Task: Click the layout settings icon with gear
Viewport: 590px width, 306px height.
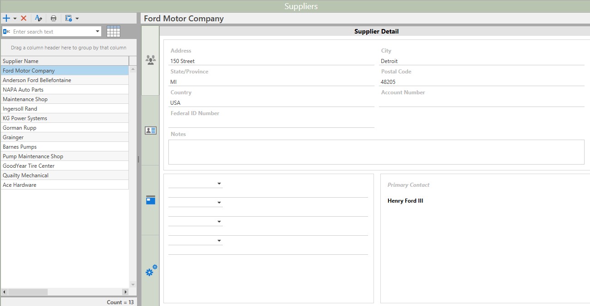Action: click(x=69, y=18)
